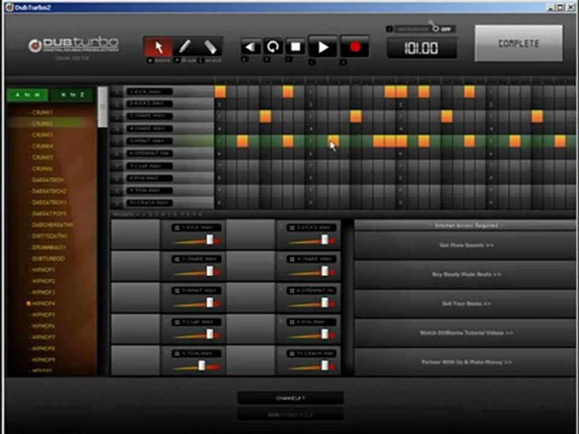Pick the HIPHOP4 kit with orange dot
The image size is (579, 434).
tap(43, 303)
